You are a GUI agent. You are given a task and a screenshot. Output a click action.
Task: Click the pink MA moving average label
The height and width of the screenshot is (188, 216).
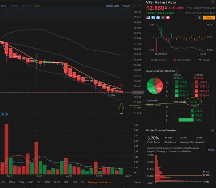[14, 6]
